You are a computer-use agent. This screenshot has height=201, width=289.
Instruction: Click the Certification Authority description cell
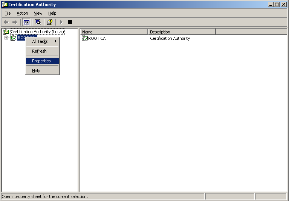click(x=170, y=38)
